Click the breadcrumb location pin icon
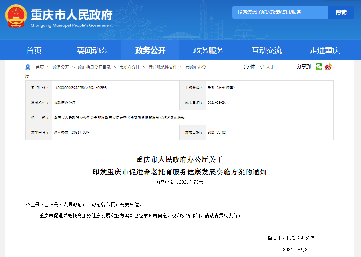The image size is (361, 257). [x=28, y=67]
